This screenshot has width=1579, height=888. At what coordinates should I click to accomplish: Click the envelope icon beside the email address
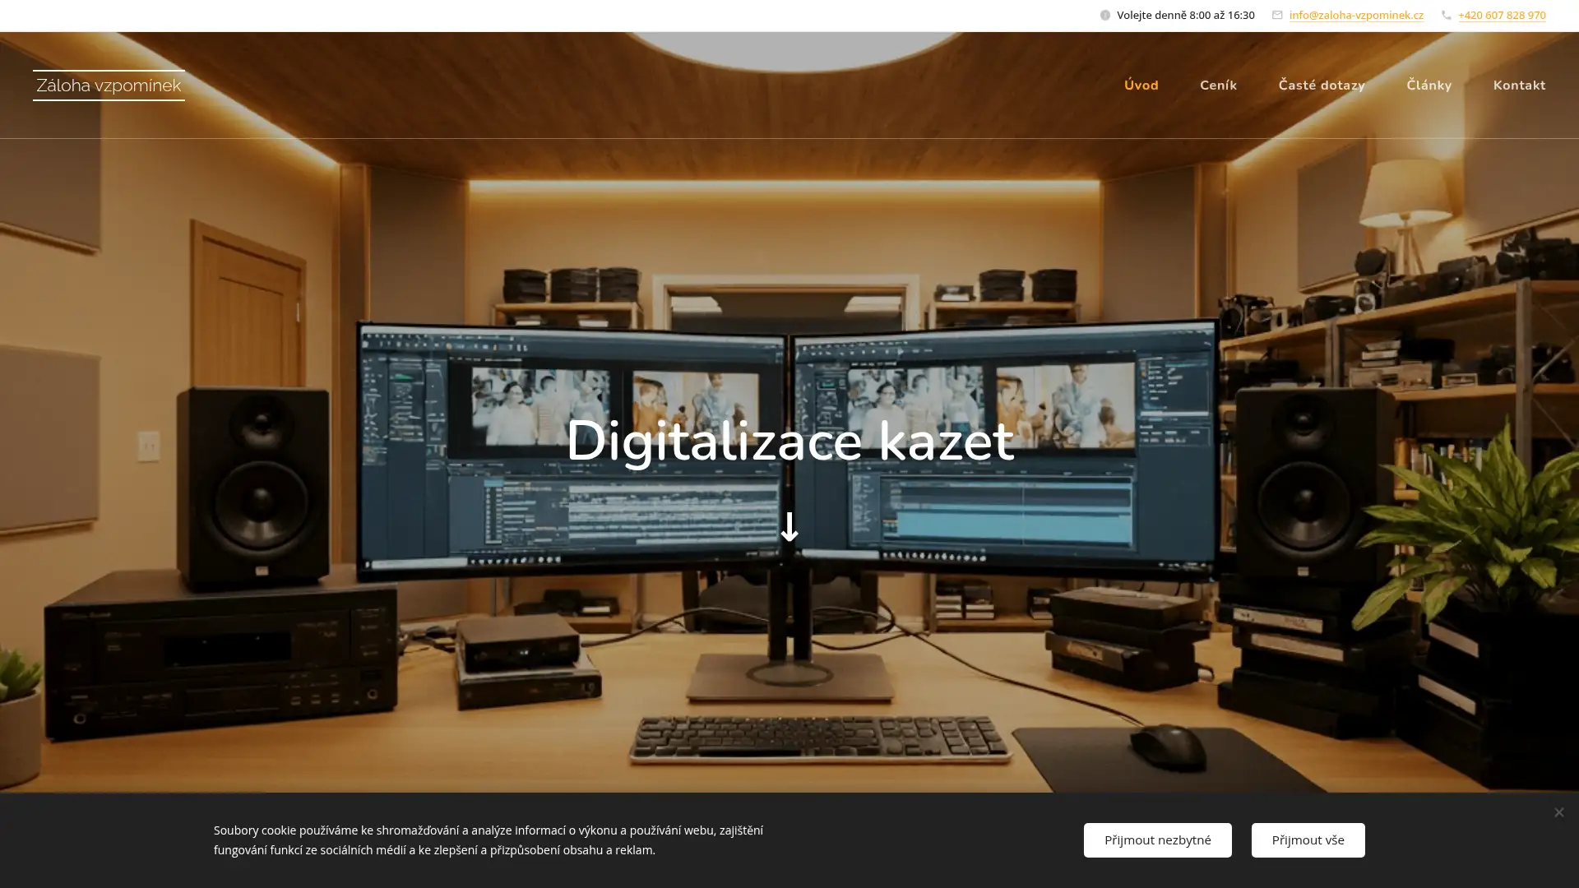tap(1277, 15)
